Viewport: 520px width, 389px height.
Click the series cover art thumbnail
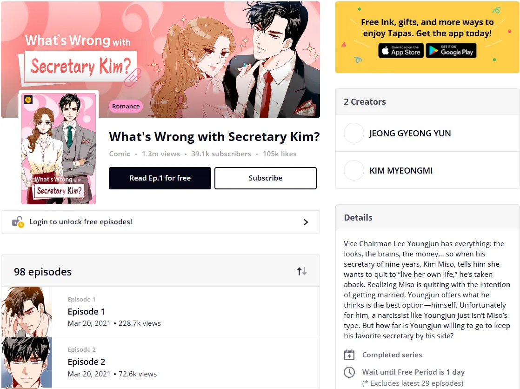click(59, 148)
